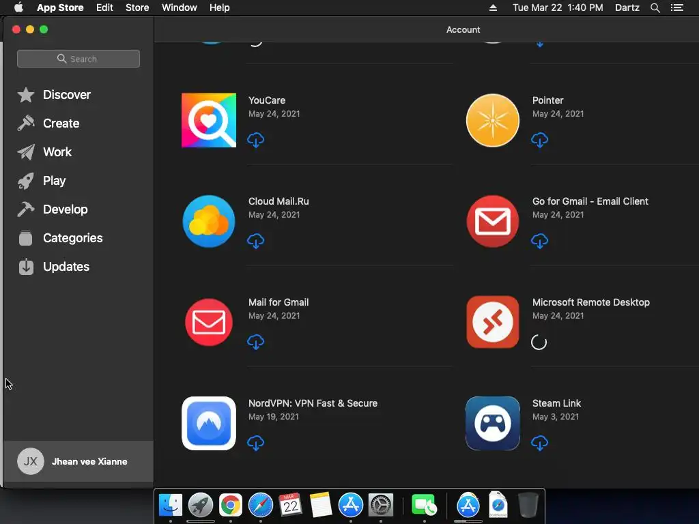Download NordVPN via cloud icon

(x=256, y=443)
